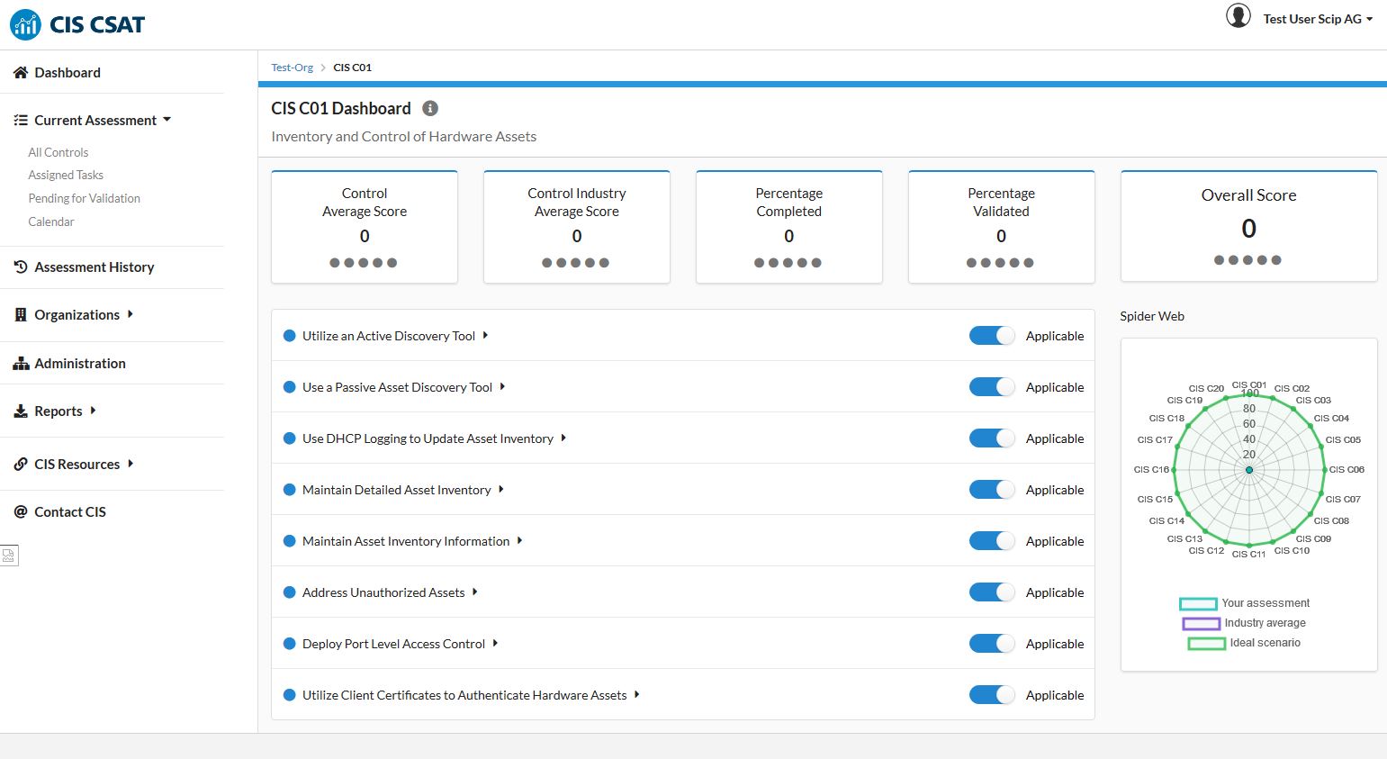1387x759 pixels.
Task: Click blue dot beside Maintain Detailed Asset Inventory
Action: pyautogui.click(x=290, y=490)
